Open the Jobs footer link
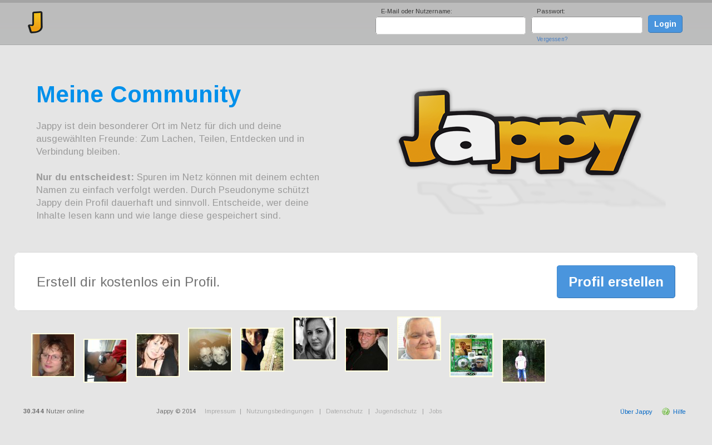Screen dimensions: 712x445 point(436,411)
